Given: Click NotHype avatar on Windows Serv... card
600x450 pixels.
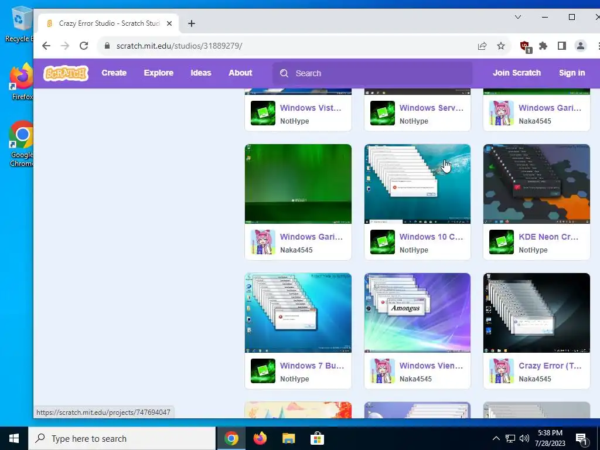Looking at the screenshot, I should coord(382,113).
